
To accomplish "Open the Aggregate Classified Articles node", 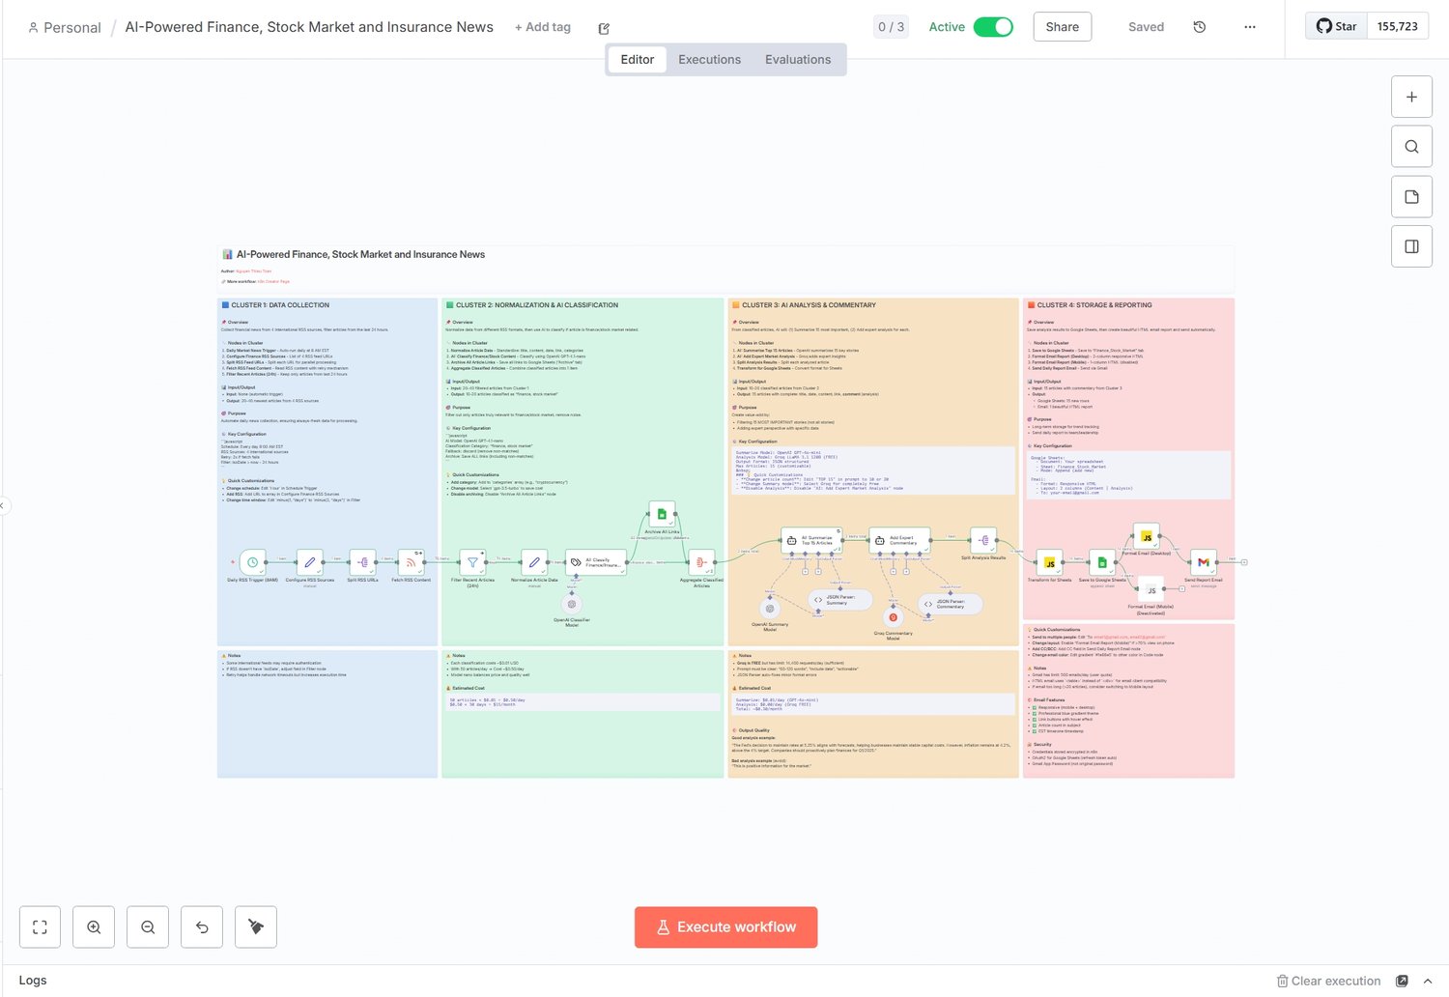I will tap(701, 561).
